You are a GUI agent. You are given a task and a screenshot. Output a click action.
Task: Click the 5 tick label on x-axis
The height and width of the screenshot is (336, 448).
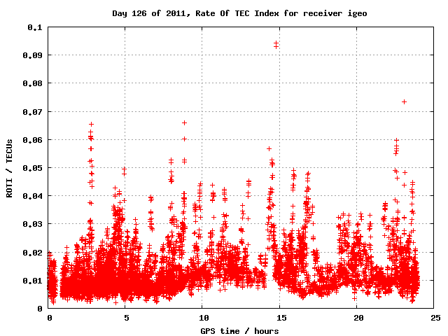pos(126,318)
